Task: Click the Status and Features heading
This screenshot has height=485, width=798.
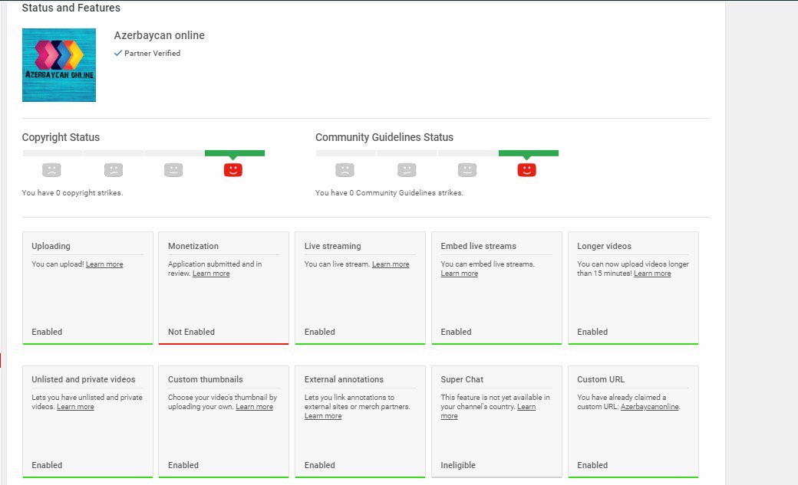Action: (x=71, y=8)
